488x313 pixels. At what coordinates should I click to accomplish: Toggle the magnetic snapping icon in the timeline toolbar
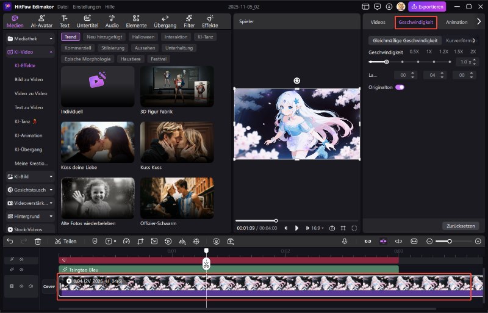[x=383, y=242]
